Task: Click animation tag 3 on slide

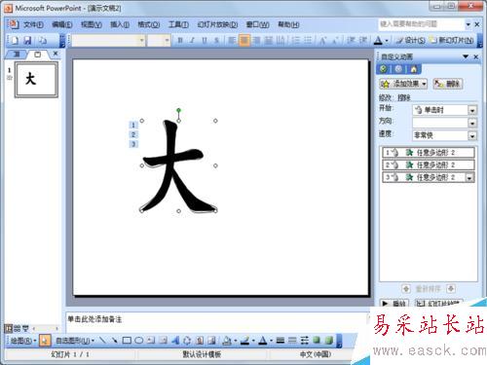Action: 133,144
